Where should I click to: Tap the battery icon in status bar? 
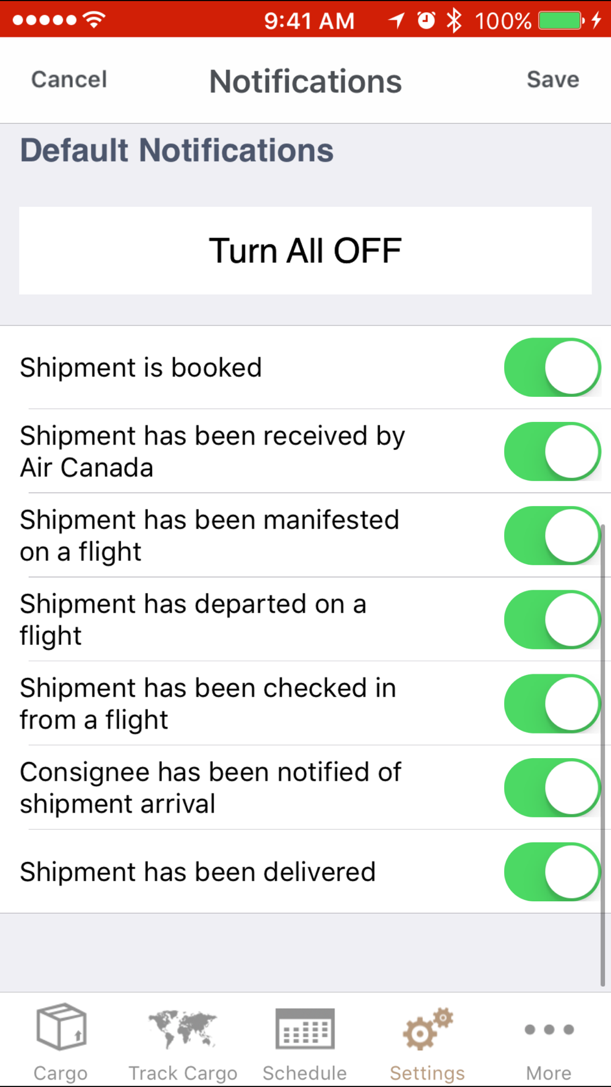pyautogui.click(x=560, y=21)
